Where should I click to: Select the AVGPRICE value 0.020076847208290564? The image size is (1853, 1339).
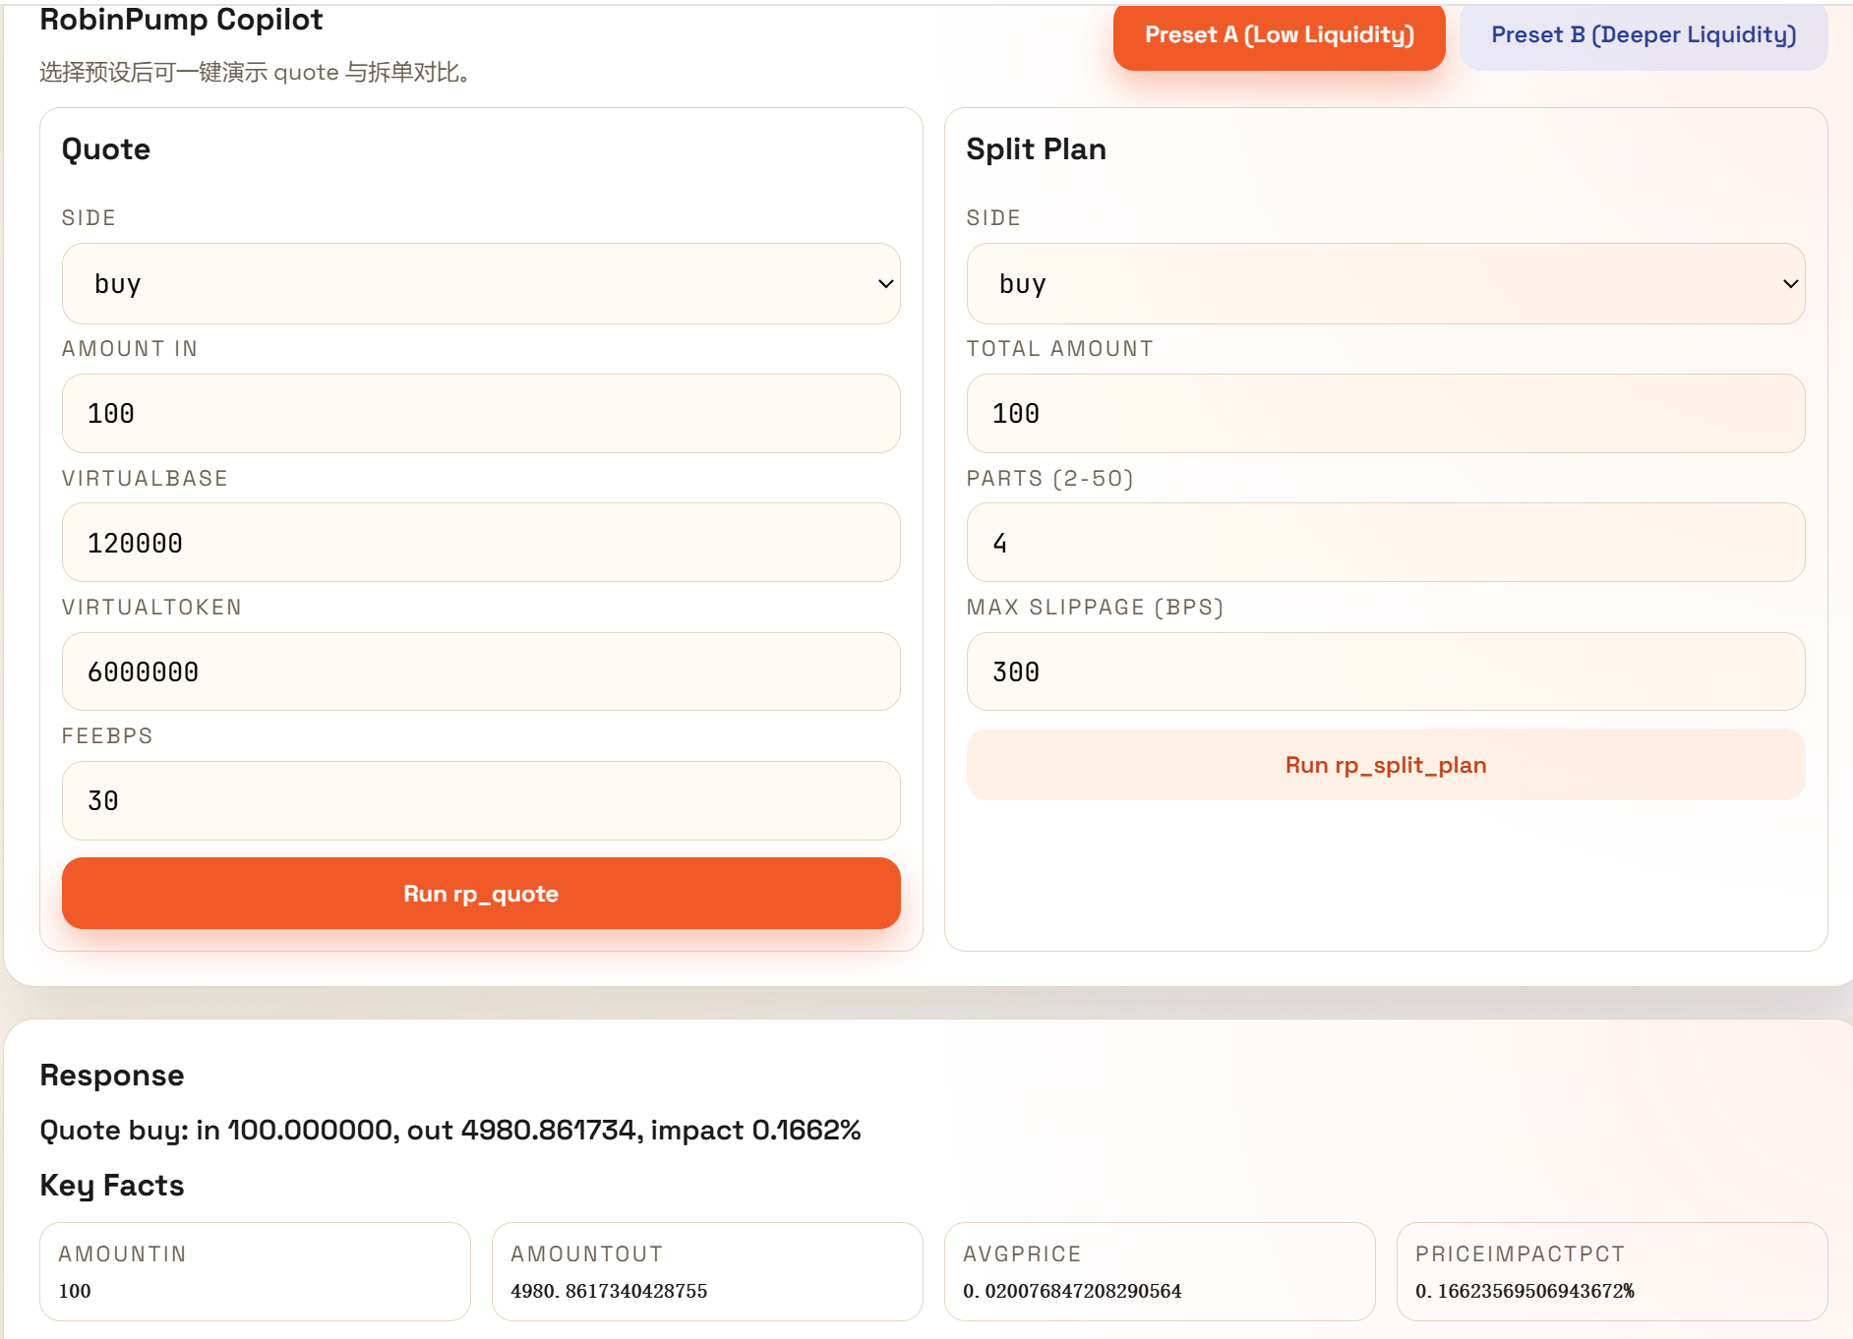(x=1072, y=1291)
